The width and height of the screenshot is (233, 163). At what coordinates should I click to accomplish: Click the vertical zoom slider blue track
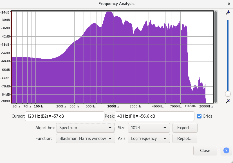(228, 55)
